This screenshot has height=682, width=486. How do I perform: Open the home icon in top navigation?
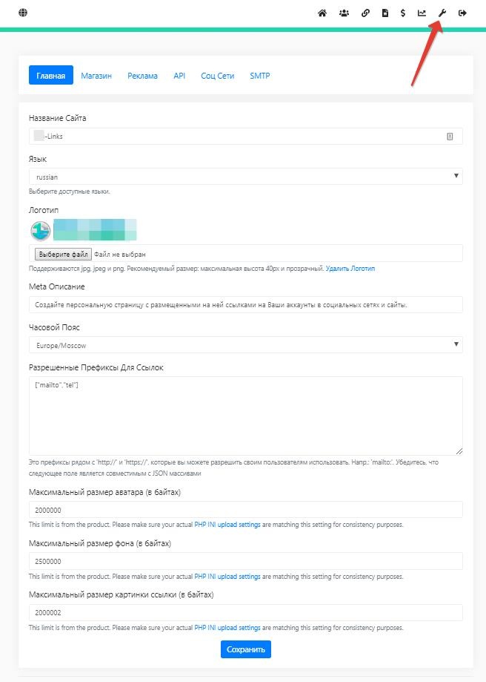[x=322, y=13]
